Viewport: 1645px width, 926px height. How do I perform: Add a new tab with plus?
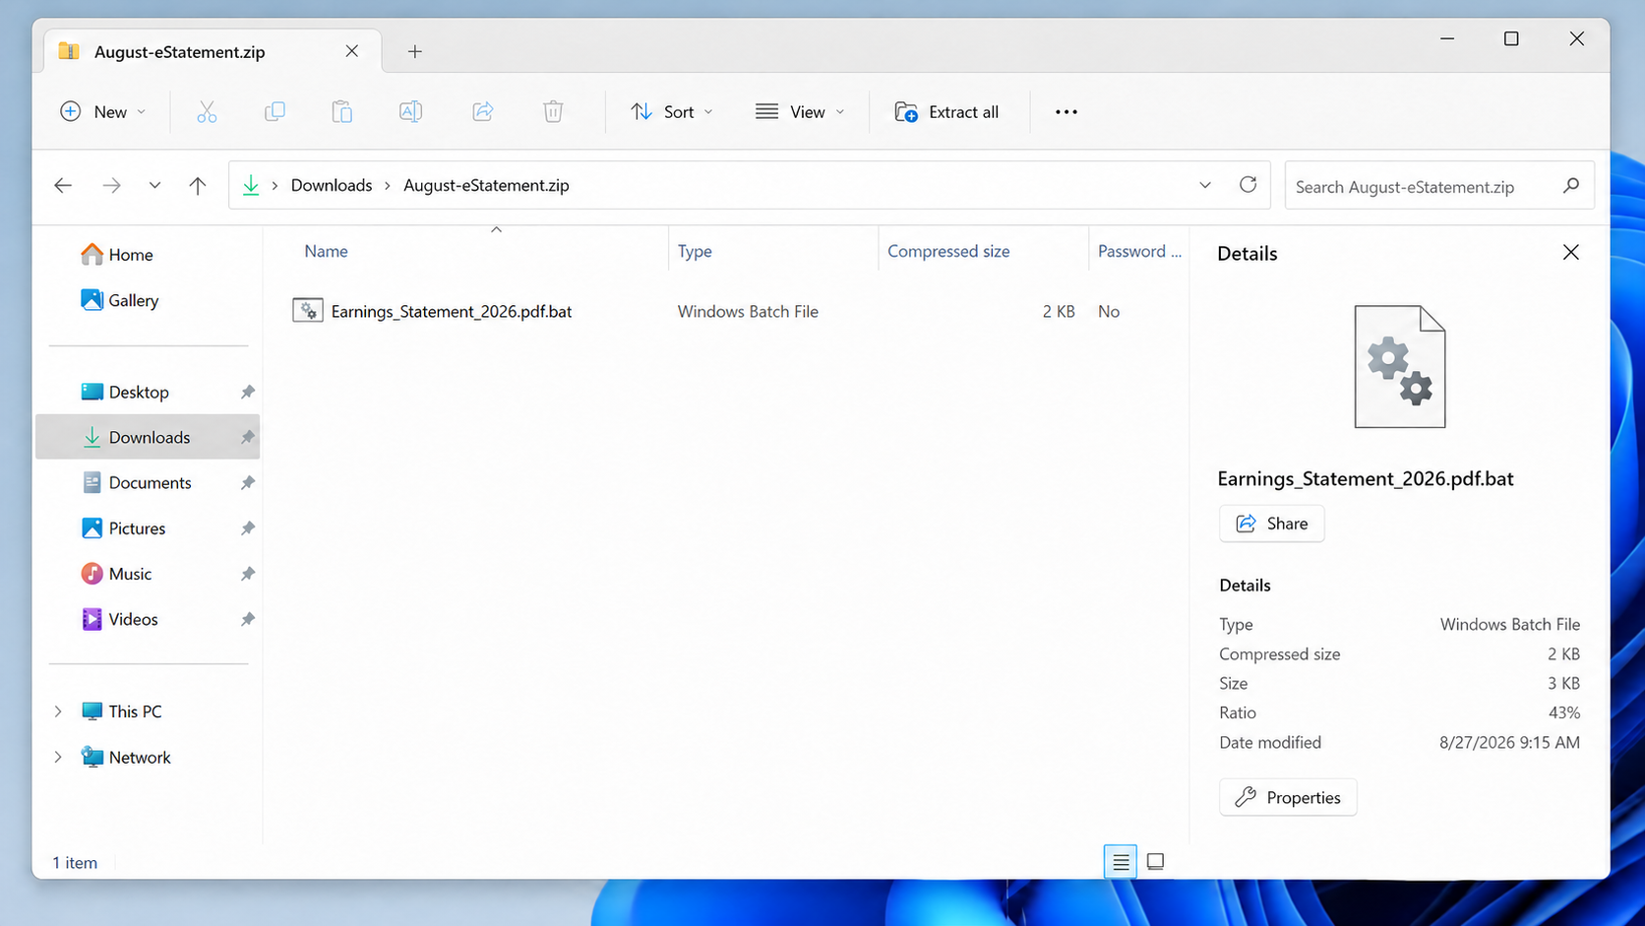click(415, 51)
